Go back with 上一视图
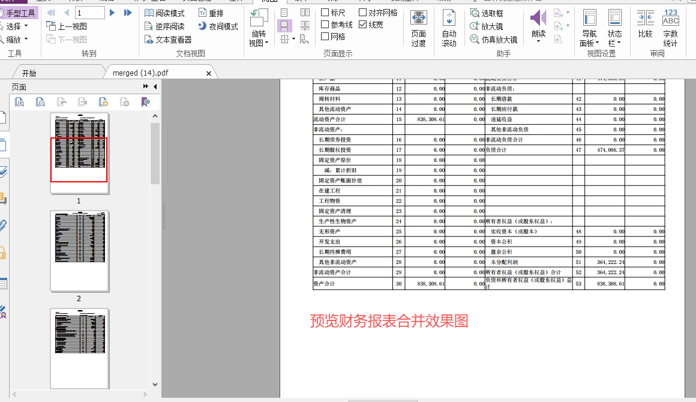Screen dimensions: 696x402 click(67, 26)
